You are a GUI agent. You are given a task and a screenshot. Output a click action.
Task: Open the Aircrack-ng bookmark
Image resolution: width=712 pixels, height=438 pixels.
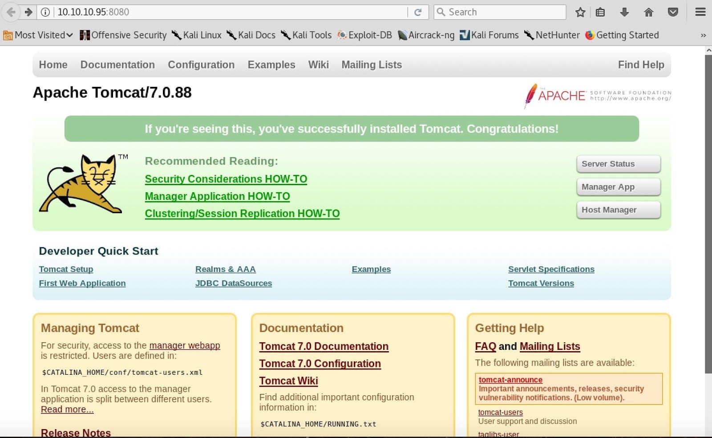coord(426,35)
